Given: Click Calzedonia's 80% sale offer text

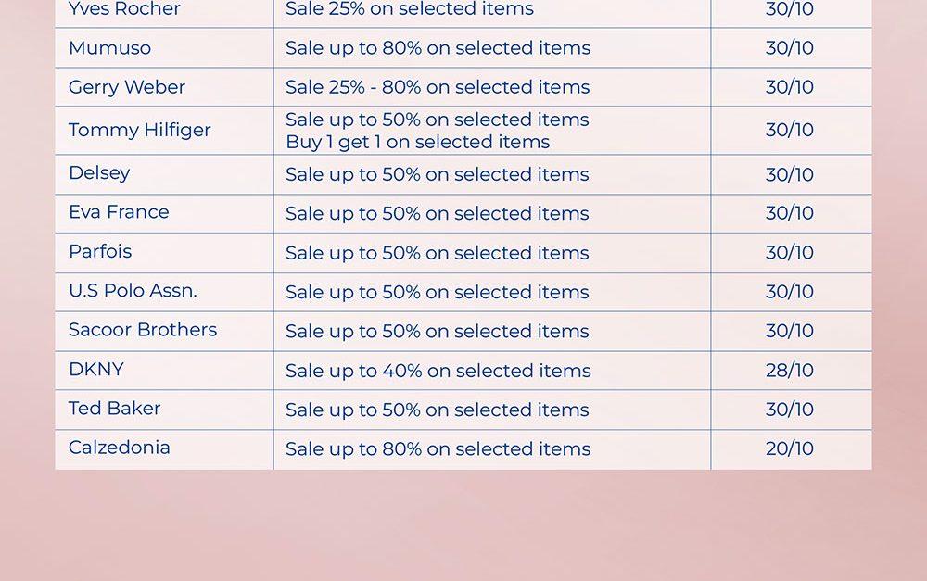Looking at the screenshot, I should click(x=438, y=449).
